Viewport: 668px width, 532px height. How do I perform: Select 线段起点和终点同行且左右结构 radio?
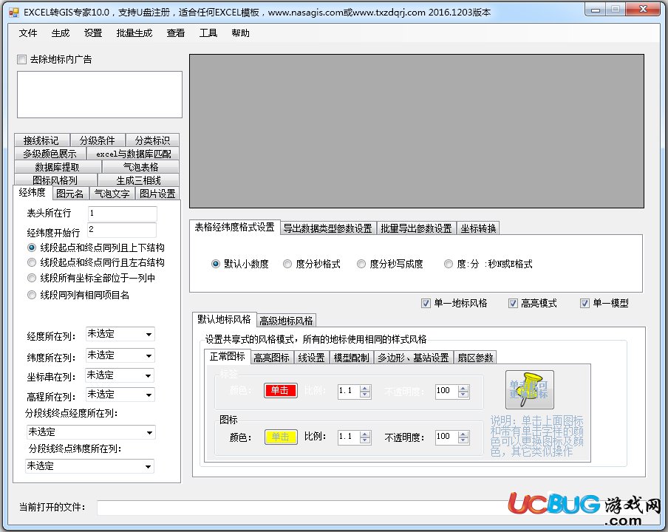point(32,262)
